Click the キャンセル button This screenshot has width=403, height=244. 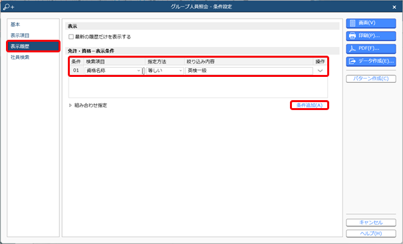[371, 223]
